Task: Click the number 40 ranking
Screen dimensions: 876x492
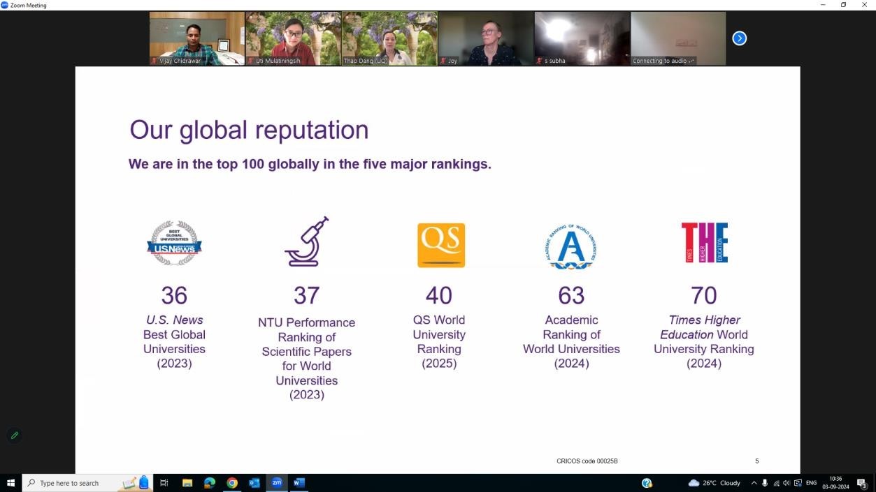Action: pyautogui.click(x=439, y=295)
